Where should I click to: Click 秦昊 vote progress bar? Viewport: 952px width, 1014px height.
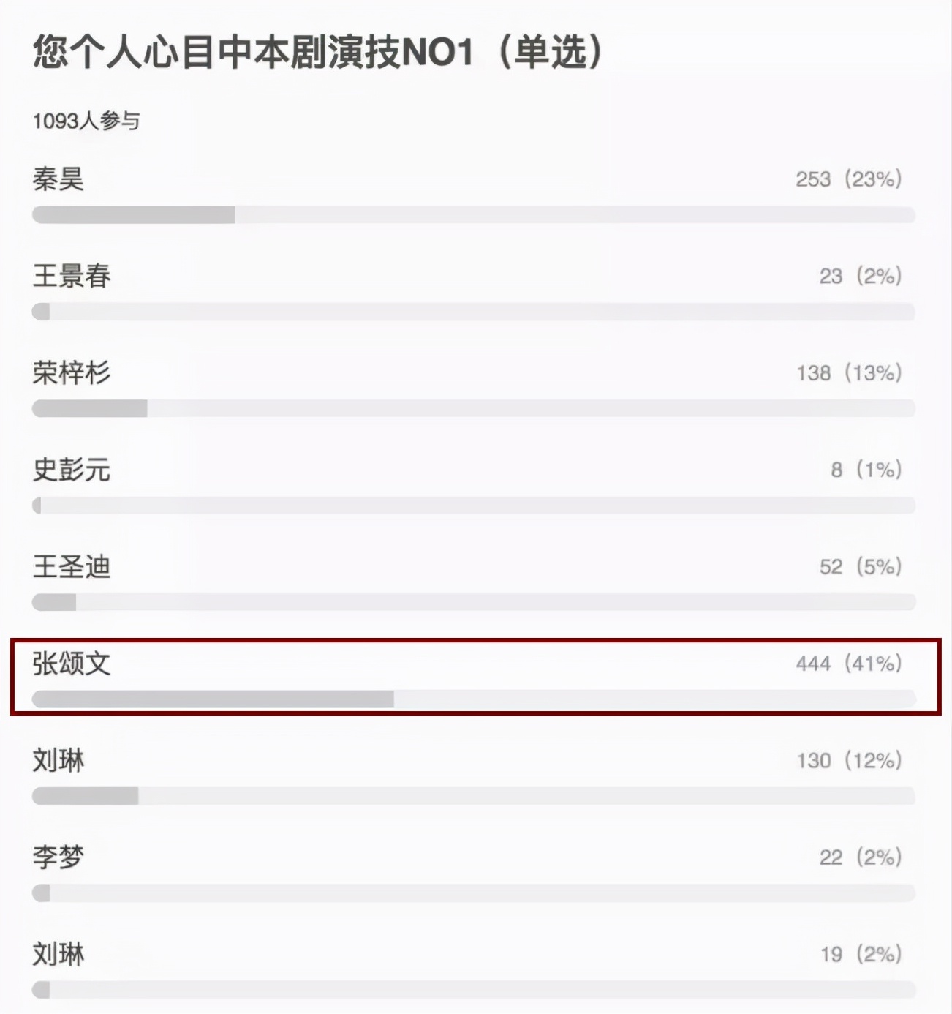point(474,214)
